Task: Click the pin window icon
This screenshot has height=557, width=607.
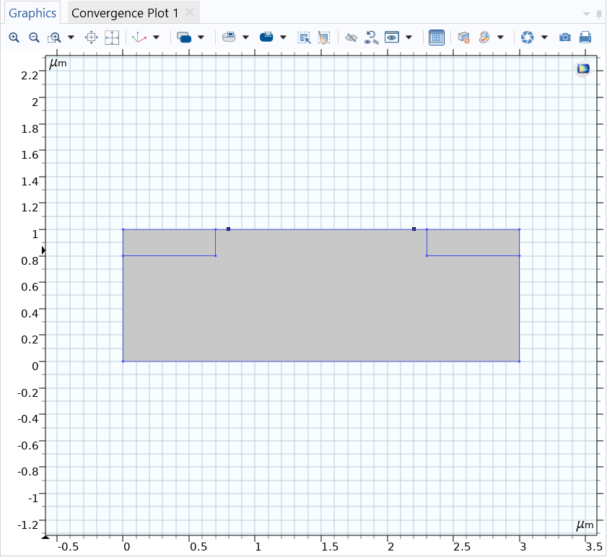Action: click(x=599, y=14)
